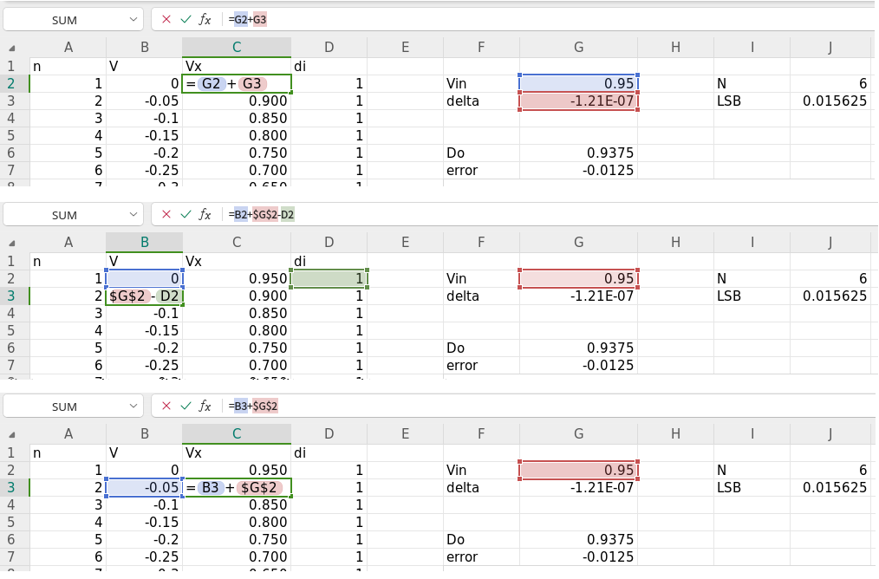Screen dimensions: 879x579
Task: Select column J header in the =B3+$G$2 sheet
Action: [830, 434]
